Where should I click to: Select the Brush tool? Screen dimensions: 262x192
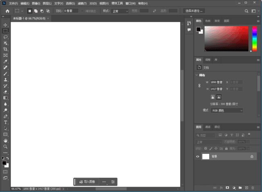[x=6, y=74]
